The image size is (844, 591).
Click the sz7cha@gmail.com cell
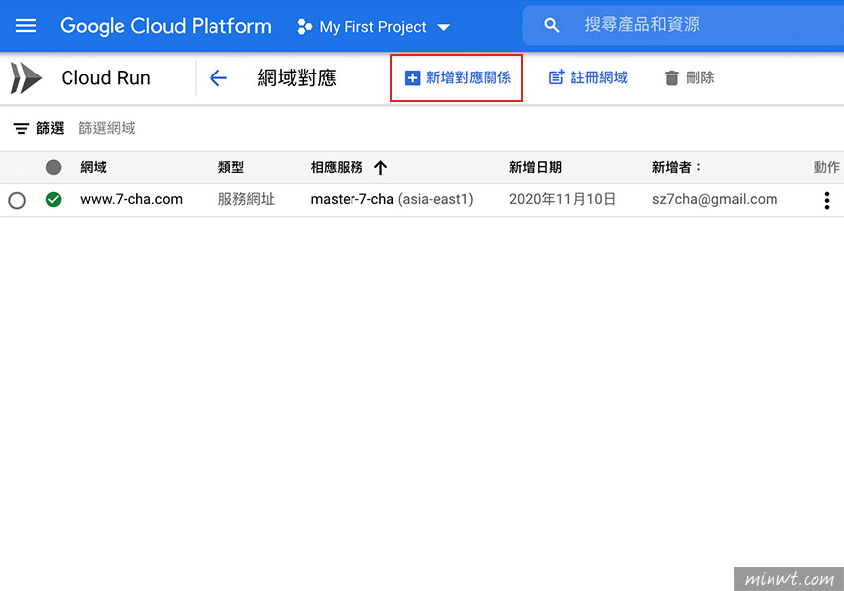[715, 200]
